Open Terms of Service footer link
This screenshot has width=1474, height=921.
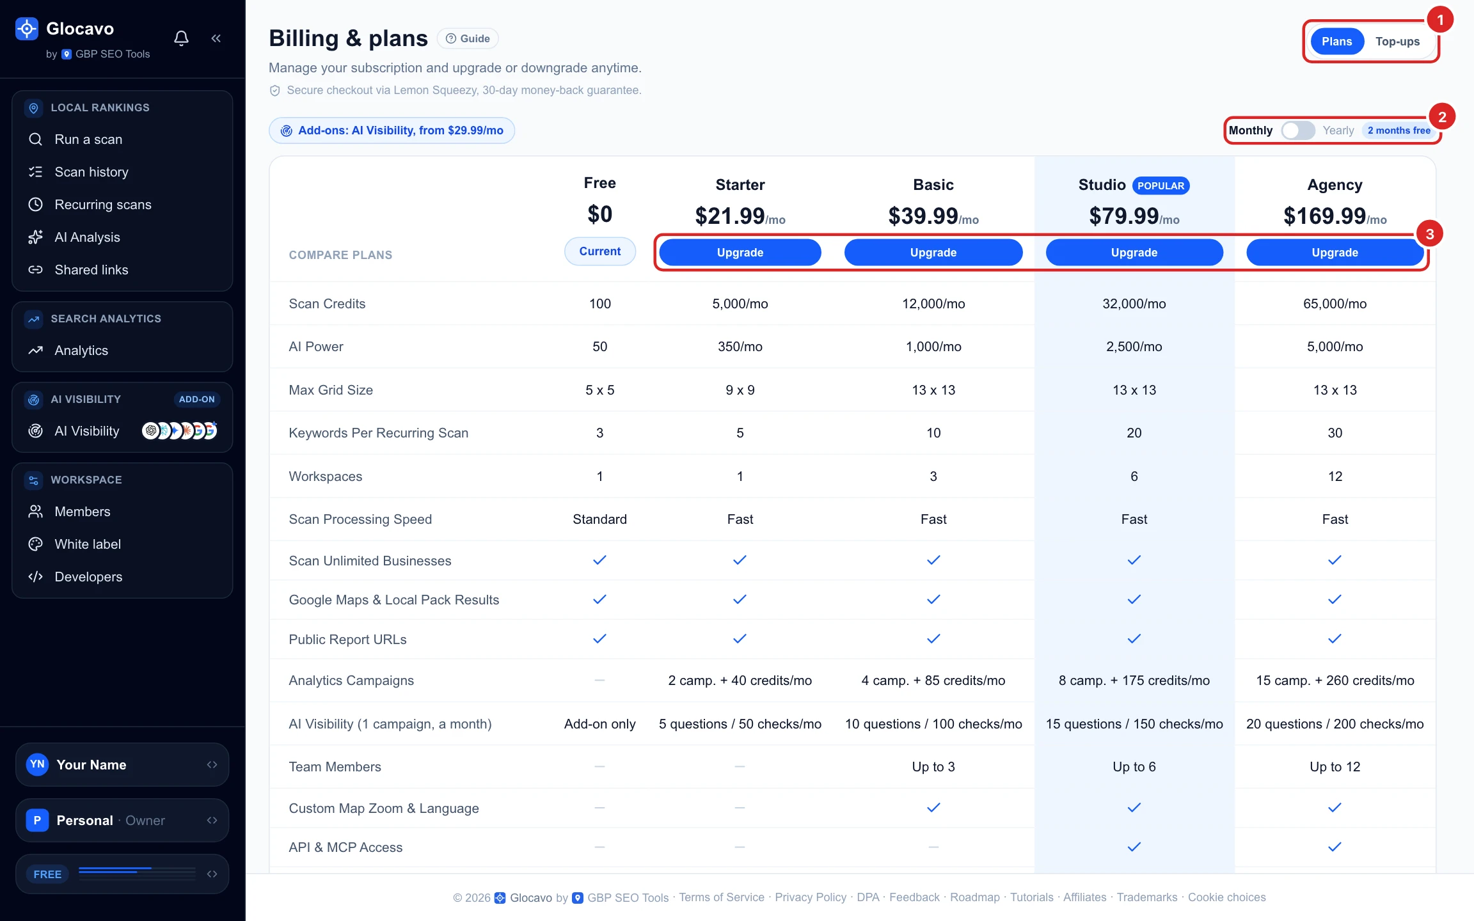tap(722, 897)
